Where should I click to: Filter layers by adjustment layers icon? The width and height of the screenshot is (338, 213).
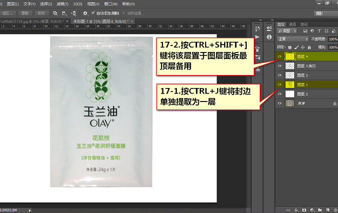click(x=312, y=30)
